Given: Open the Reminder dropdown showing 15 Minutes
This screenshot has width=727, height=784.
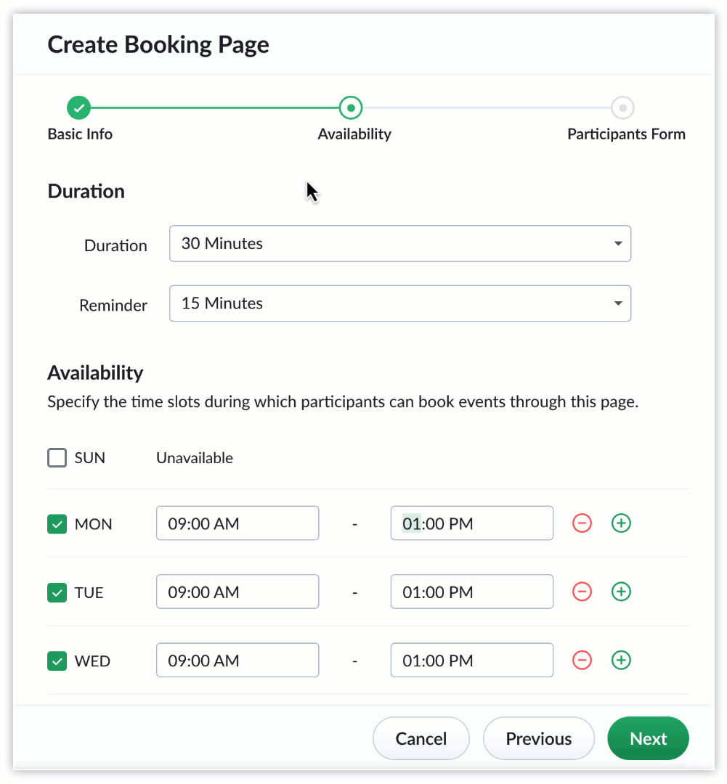Looking at the screenshot, I should pos(399,303).
